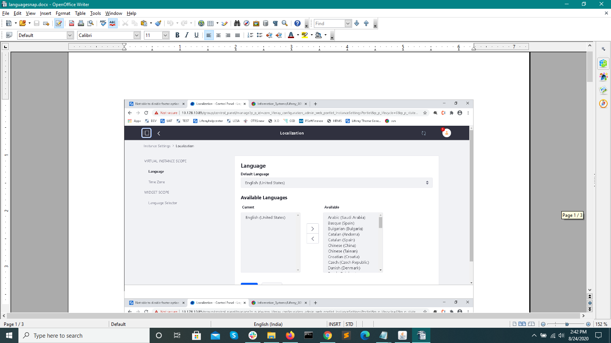The image size is (611, 343).
Task: Toggle AutoSpellcheck button
Action: click(x=113, y=23)
